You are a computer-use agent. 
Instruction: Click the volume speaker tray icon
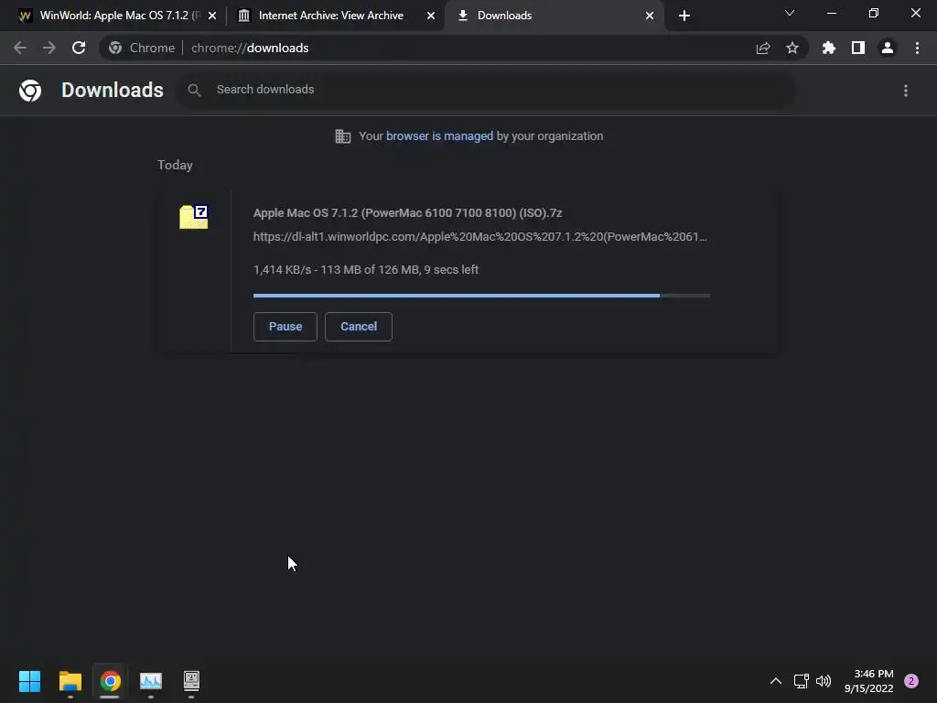[824, 681]
